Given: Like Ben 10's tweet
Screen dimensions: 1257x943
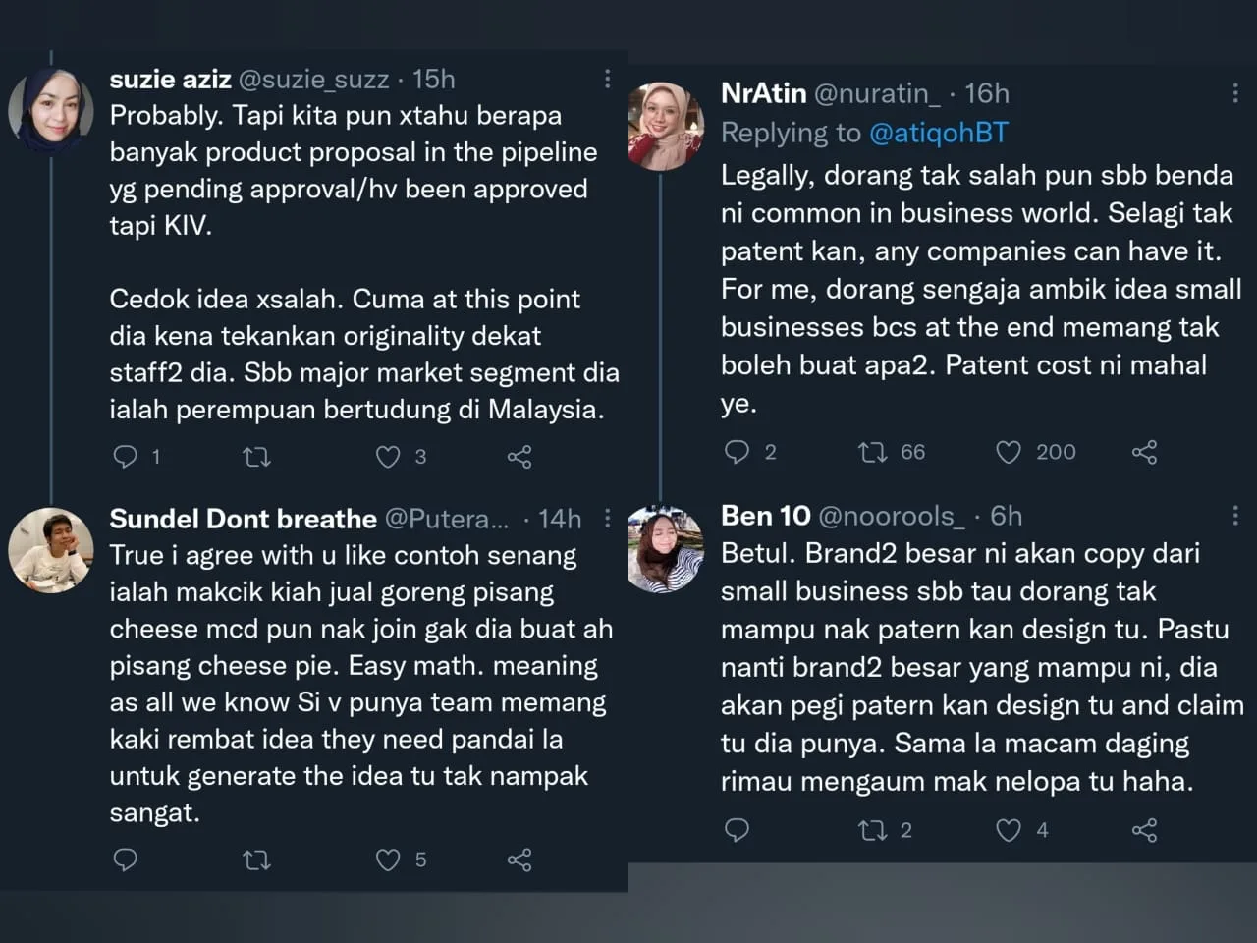Looking at the screenshot, I should [x=1009, y=830].
